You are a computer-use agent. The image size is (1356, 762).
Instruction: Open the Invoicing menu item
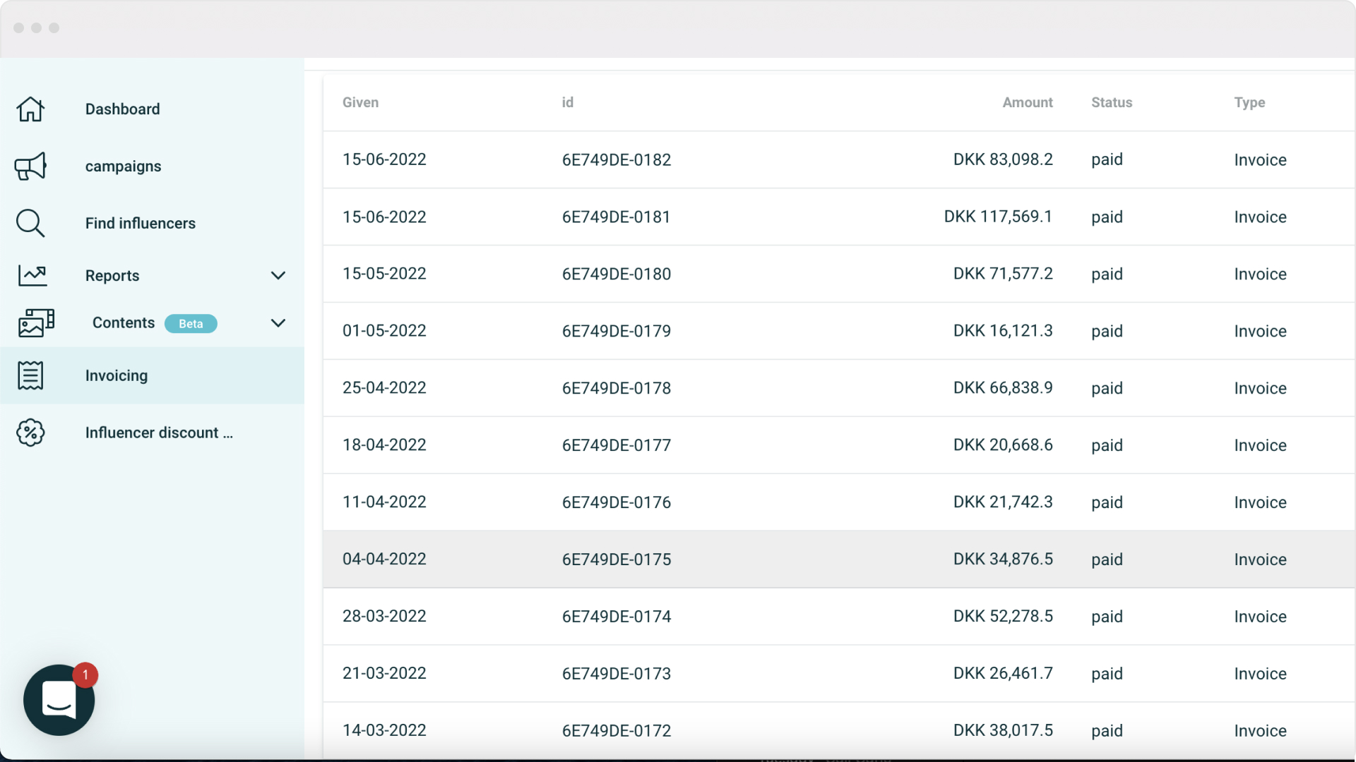point(117,375)
